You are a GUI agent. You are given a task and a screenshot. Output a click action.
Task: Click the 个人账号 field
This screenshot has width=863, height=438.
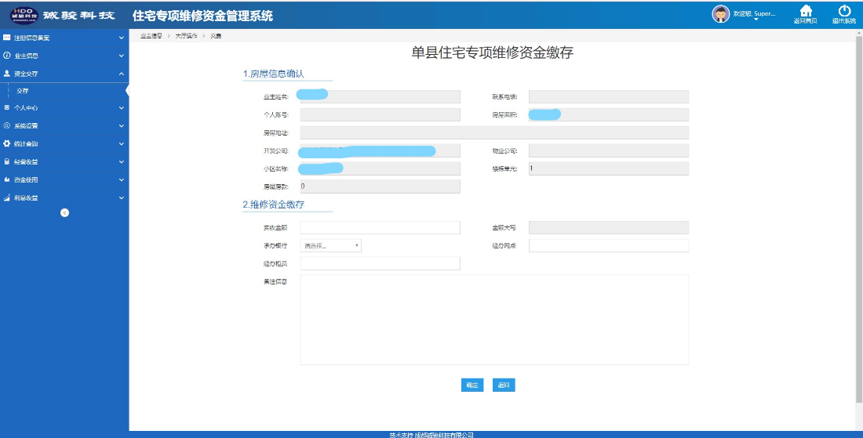380,115
